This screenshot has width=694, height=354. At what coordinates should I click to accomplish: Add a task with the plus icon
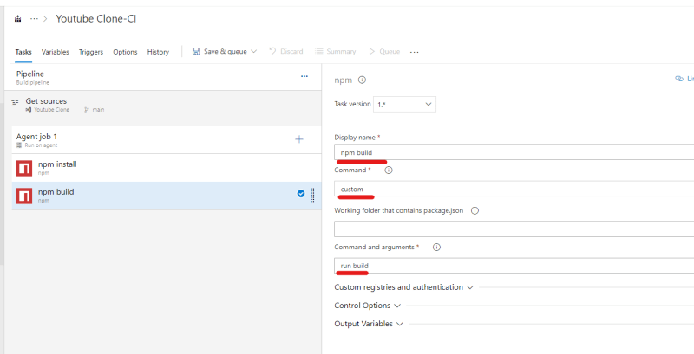point(299,139)
